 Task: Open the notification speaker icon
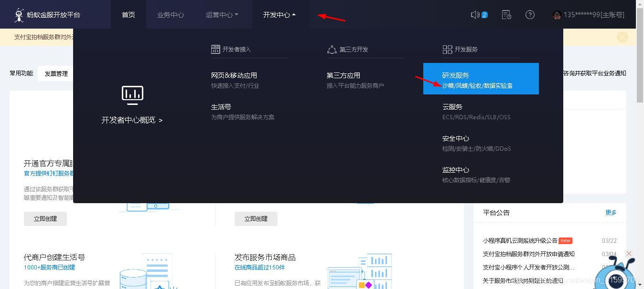pyautogui.click(x=475, y=15)
